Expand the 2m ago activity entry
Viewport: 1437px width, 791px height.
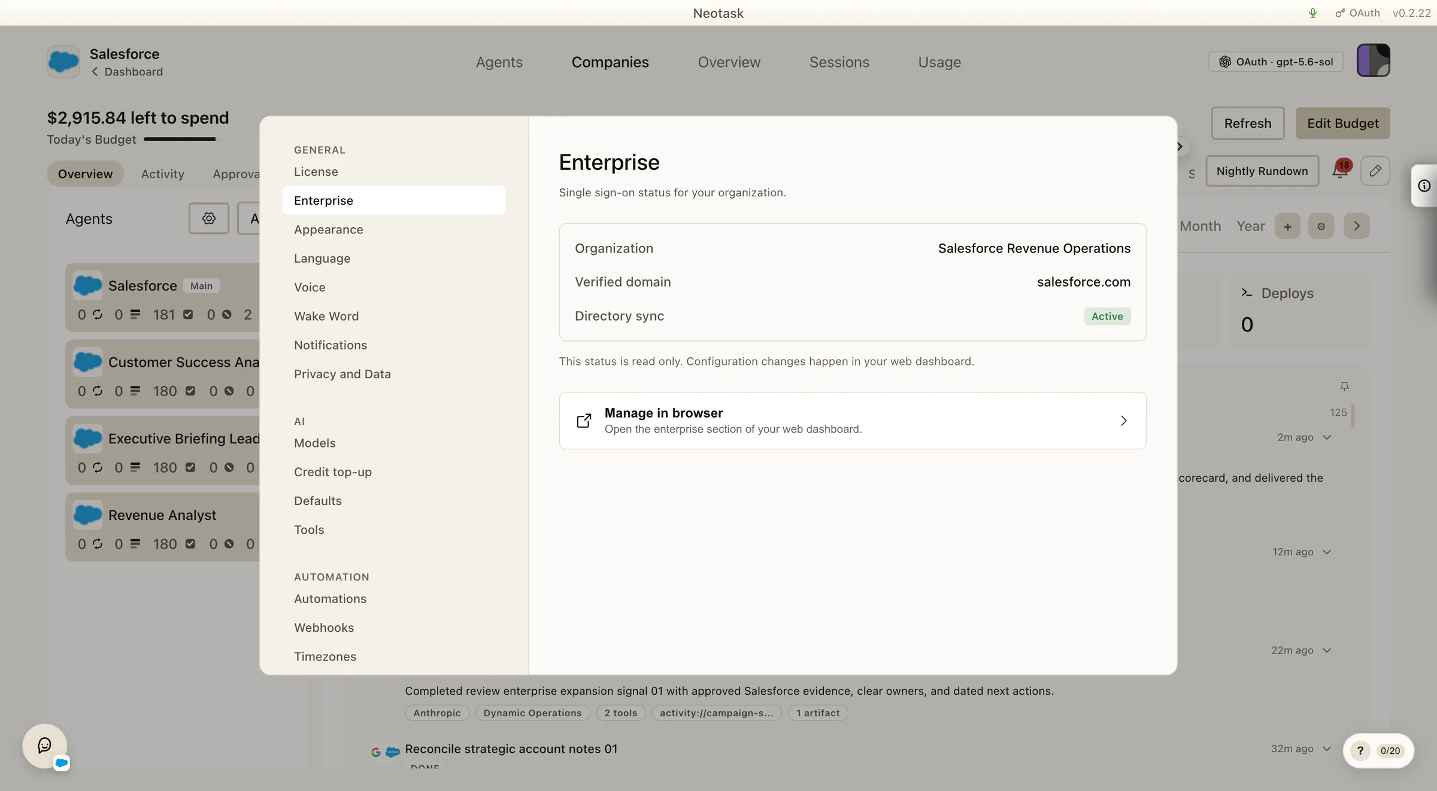pyautogui.click(x=1327, y=437)
